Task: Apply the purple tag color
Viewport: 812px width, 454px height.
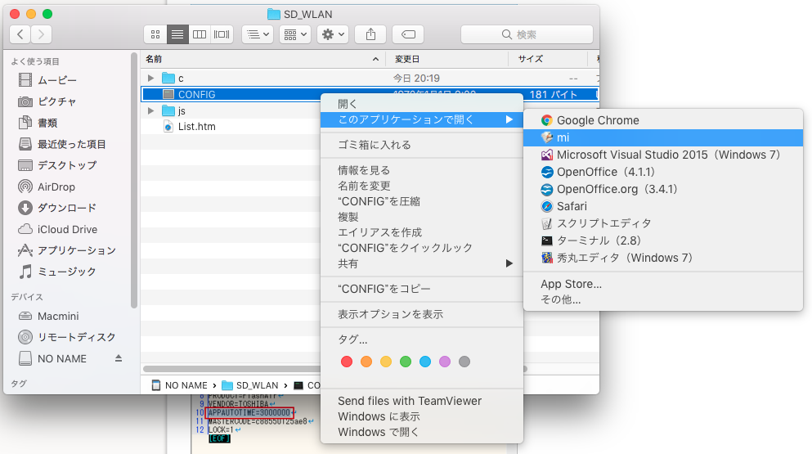Action: pyautogui.click(x=445, y=362)
